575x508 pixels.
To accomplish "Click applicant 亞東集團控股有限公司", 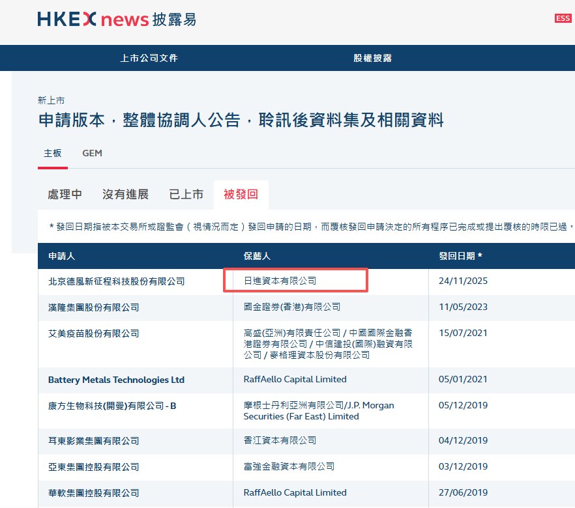I will [x=93, y=467].
